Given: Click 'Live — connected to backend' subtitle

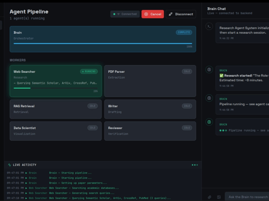Looking at the screenshot, I should [x=230, y=13].
